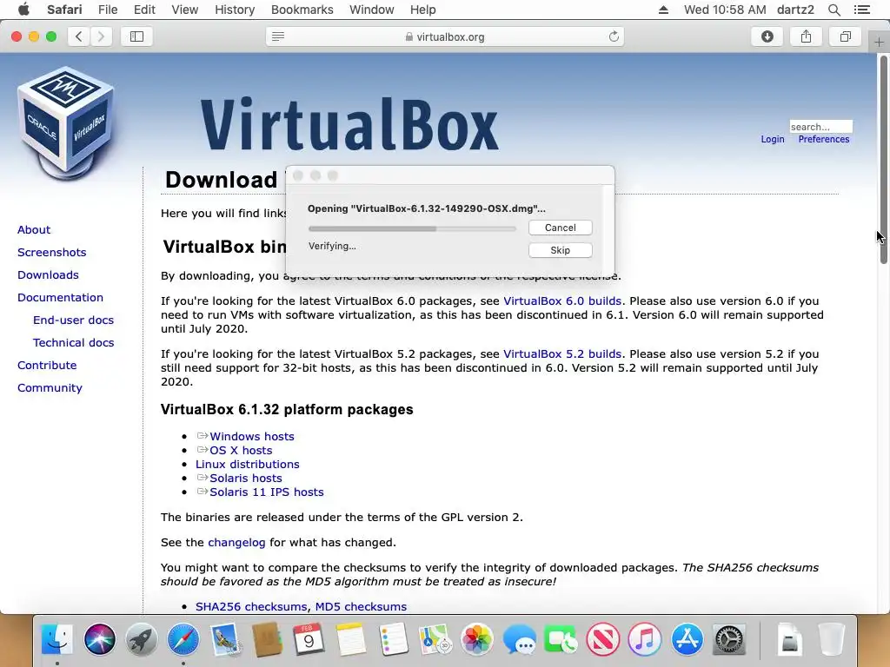Click the verifying progress bar
Screen dimensions: 890x667
(412, 228)
